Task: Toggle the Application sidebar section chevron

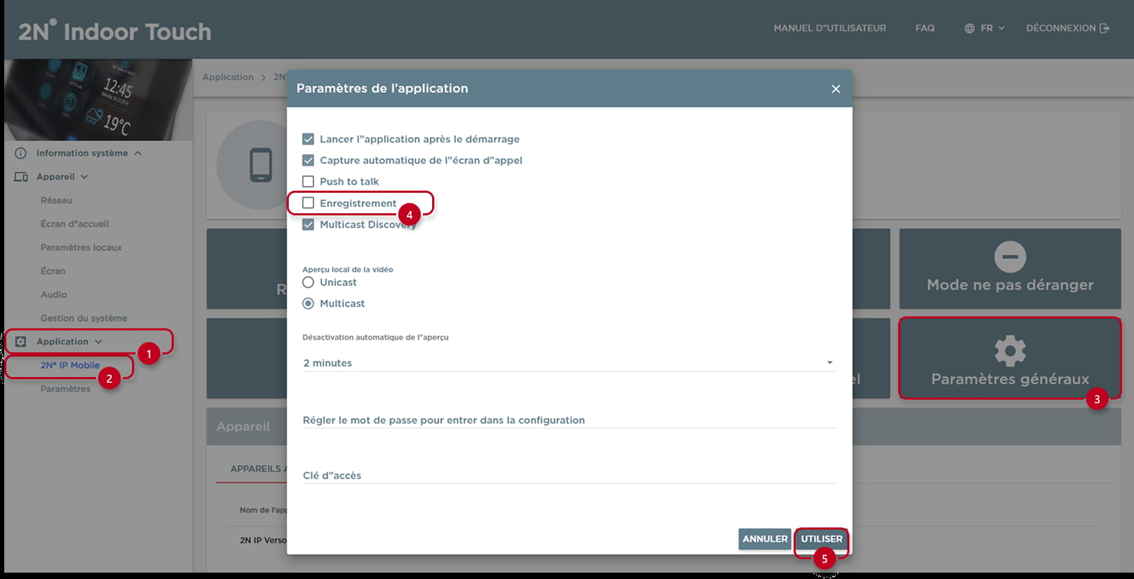Action: [98, 342]
